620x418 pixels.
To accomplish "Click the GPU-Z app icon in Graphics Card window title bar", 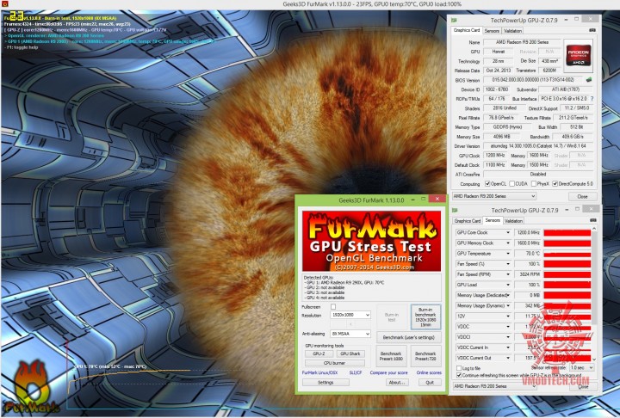I will coord(455,20).
